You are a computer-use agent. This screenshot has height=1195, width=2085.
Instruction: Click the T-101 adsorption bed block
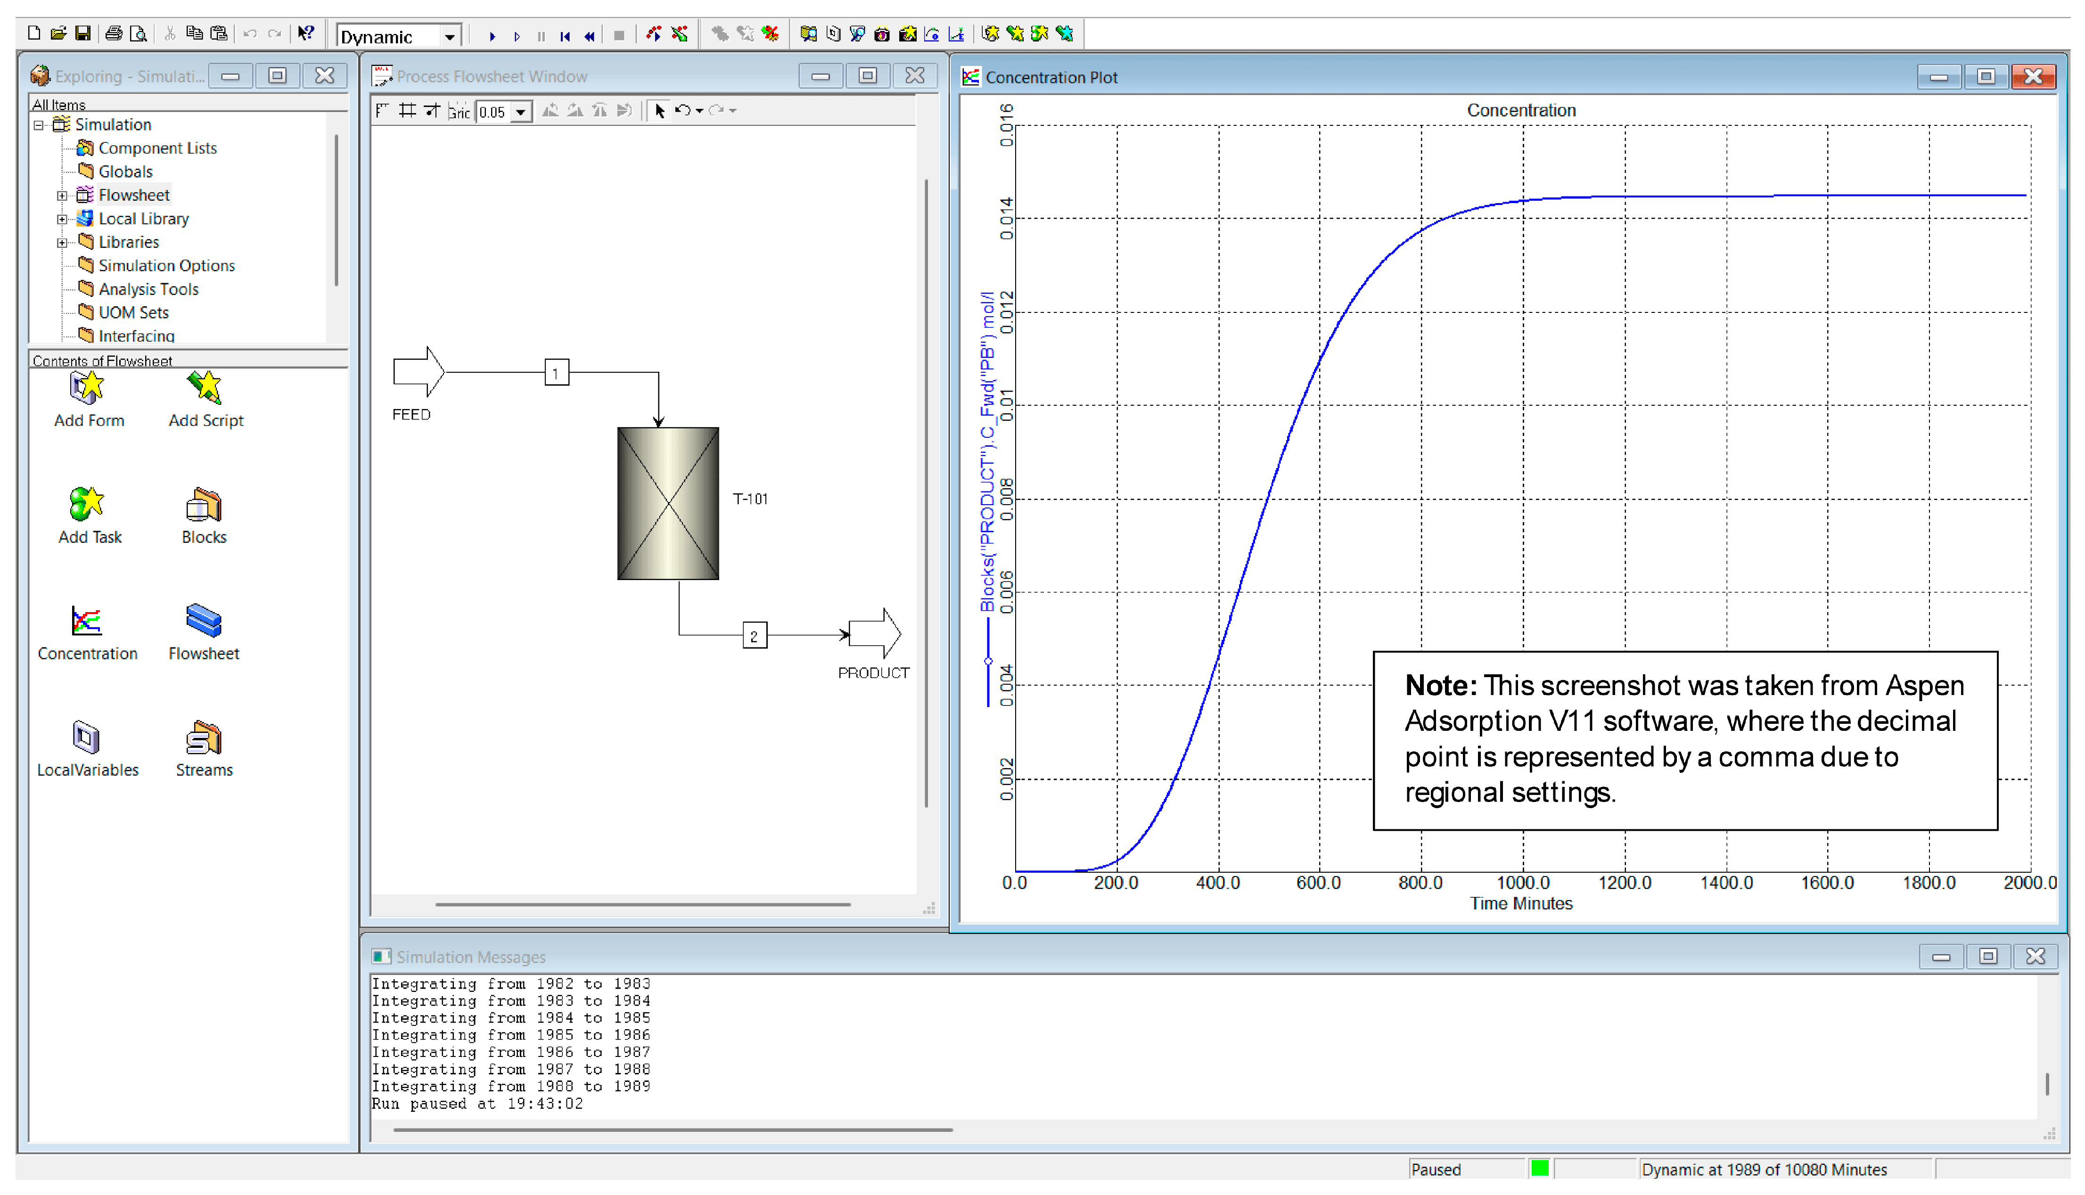coord(667,502)
